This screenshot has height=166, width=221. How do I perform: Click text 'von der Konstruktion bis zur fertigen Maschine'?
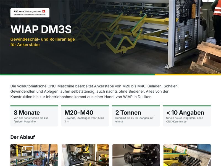point(31,120)
